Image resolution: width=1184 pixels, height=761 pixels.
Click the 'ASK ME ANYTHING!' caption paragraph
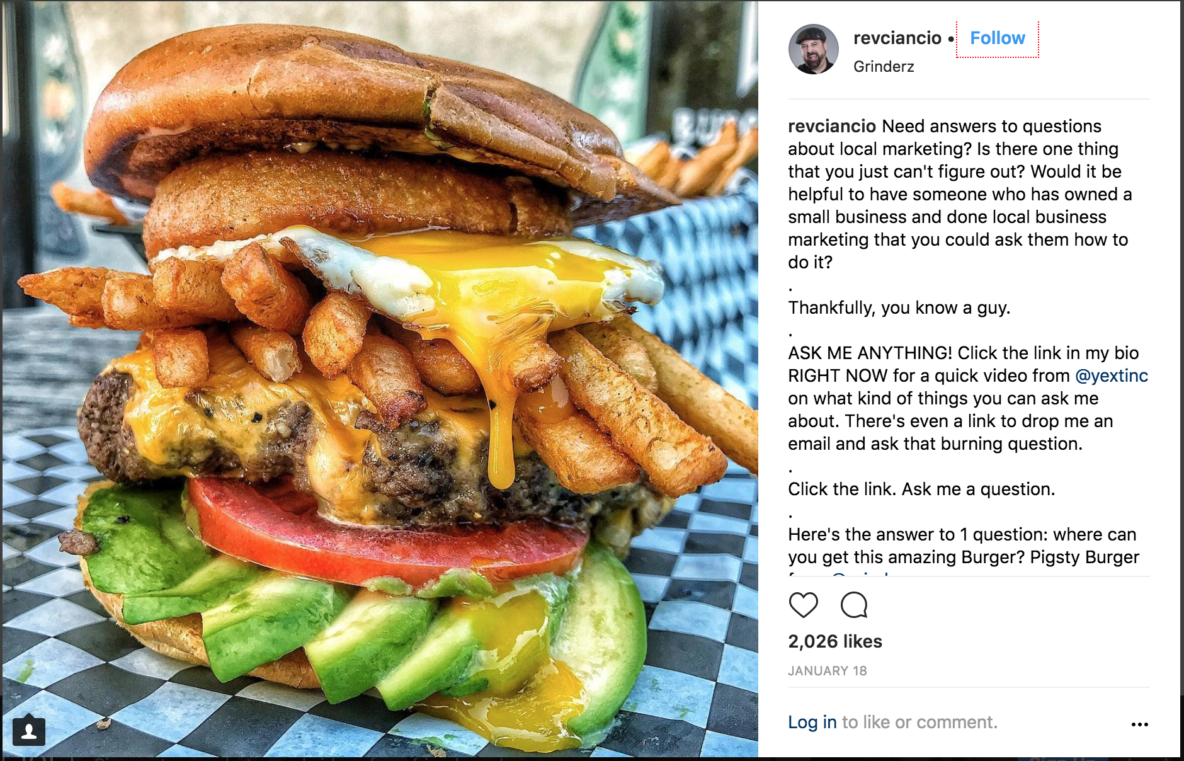pyautogui.click(x=968, y=399)
